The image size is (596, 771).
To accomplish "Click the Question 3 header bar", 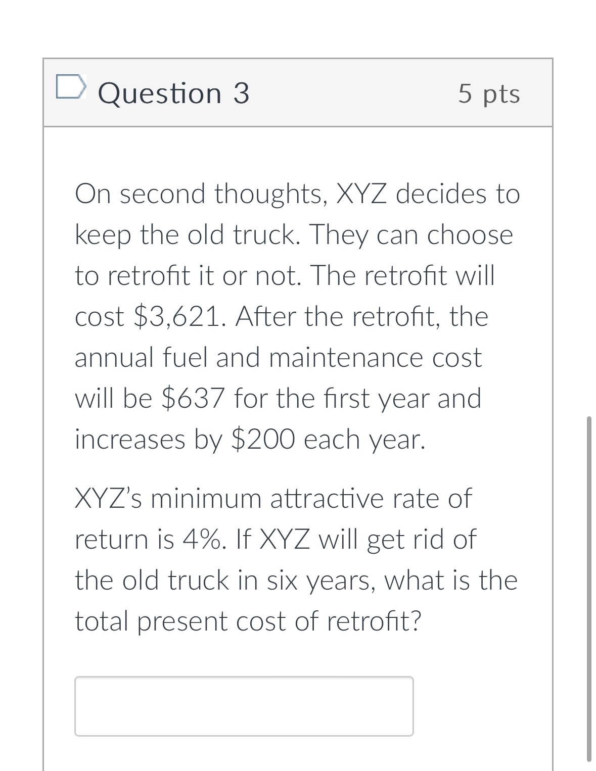I will coord(298,93).
